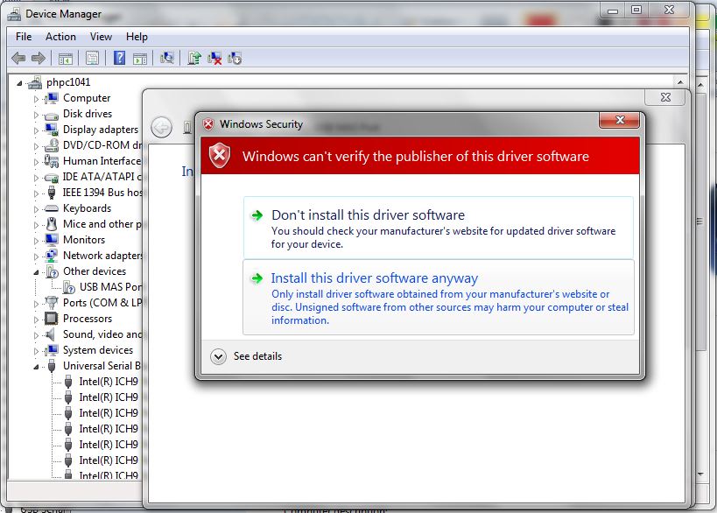Image resolution: width=717 pixels, height=513 pixels.
Task: Click the Update Driver Software toolbar icon
Action: pyautogui.click(x=194, y=58)
